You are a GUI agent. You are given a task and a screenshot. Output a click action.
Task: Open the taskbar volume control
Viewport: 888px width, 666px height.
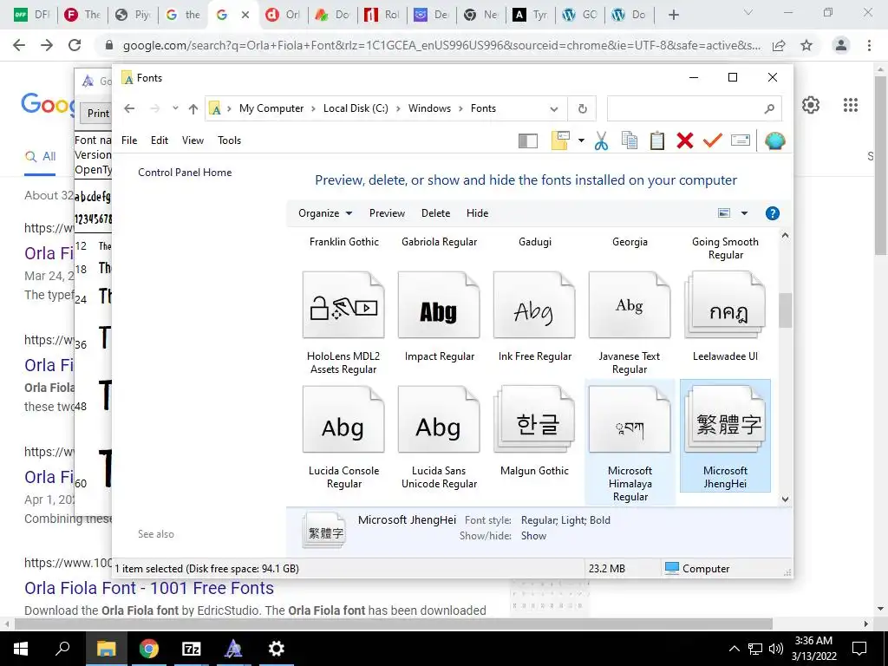[776, 649]
